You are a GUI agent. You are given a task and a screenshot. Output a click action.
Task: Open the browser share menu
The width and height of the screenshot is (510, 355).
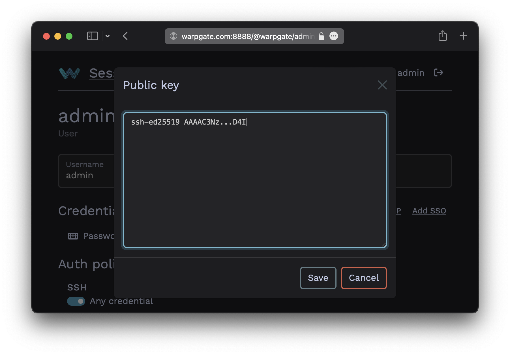pyautogui.click(x=443, y=36)
